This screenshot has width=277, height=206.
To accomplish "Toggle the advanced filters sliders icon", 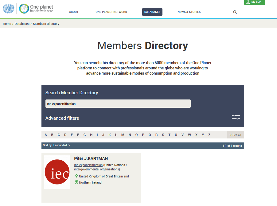I will click(236, 117).
